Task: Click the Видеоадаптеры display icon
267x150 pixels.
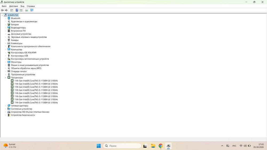Action: [9, 27]
